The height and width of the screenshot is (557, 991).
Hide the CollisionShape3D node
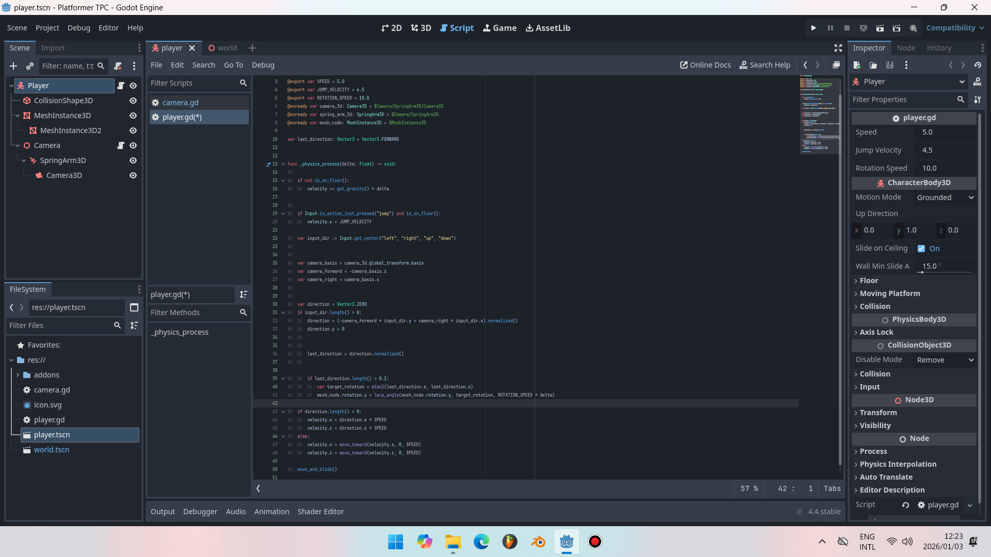(133, 101)
